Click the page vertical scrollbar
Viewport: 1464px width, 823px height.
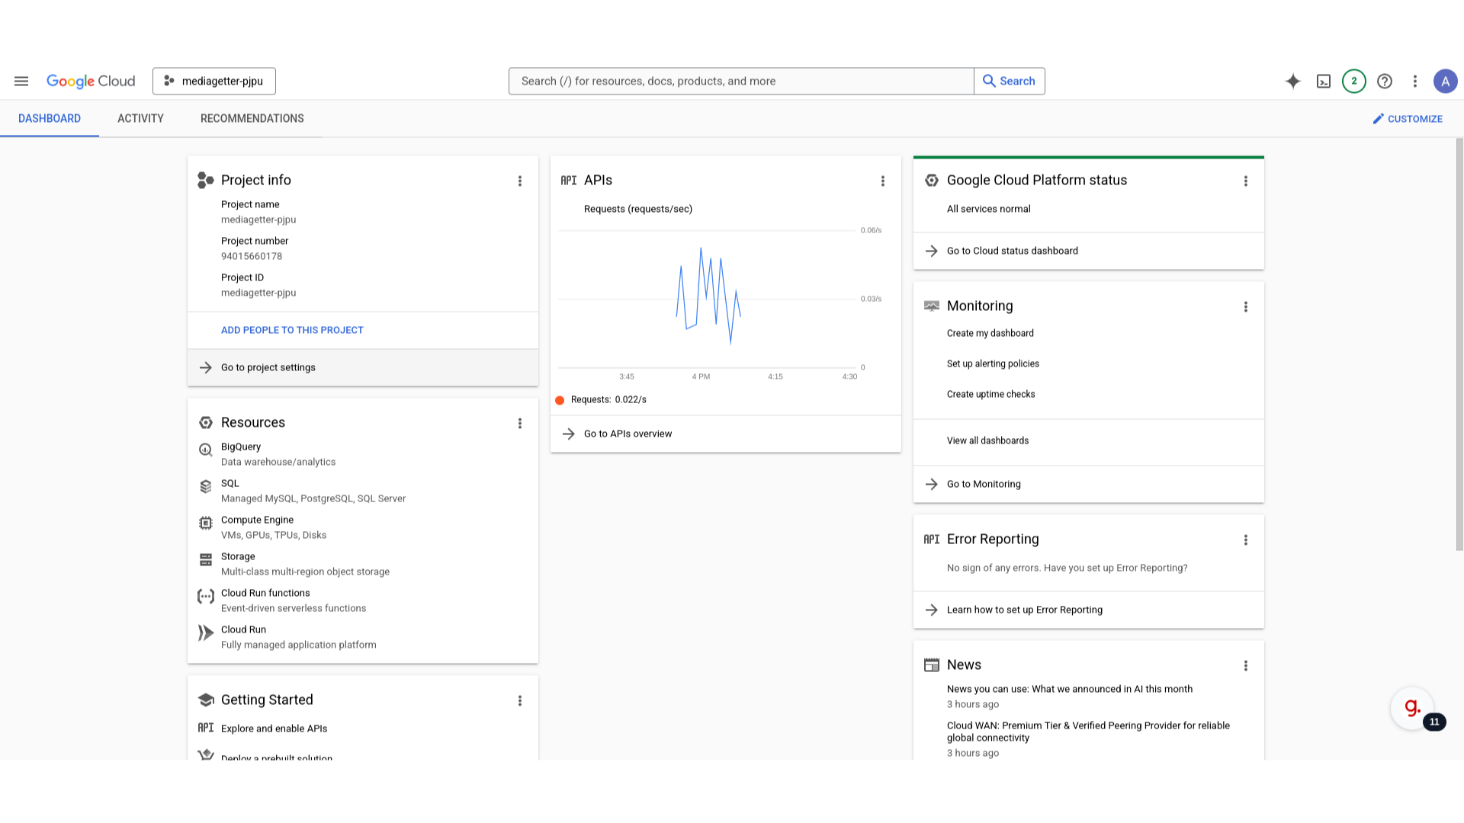click(x=1459, y=343)
